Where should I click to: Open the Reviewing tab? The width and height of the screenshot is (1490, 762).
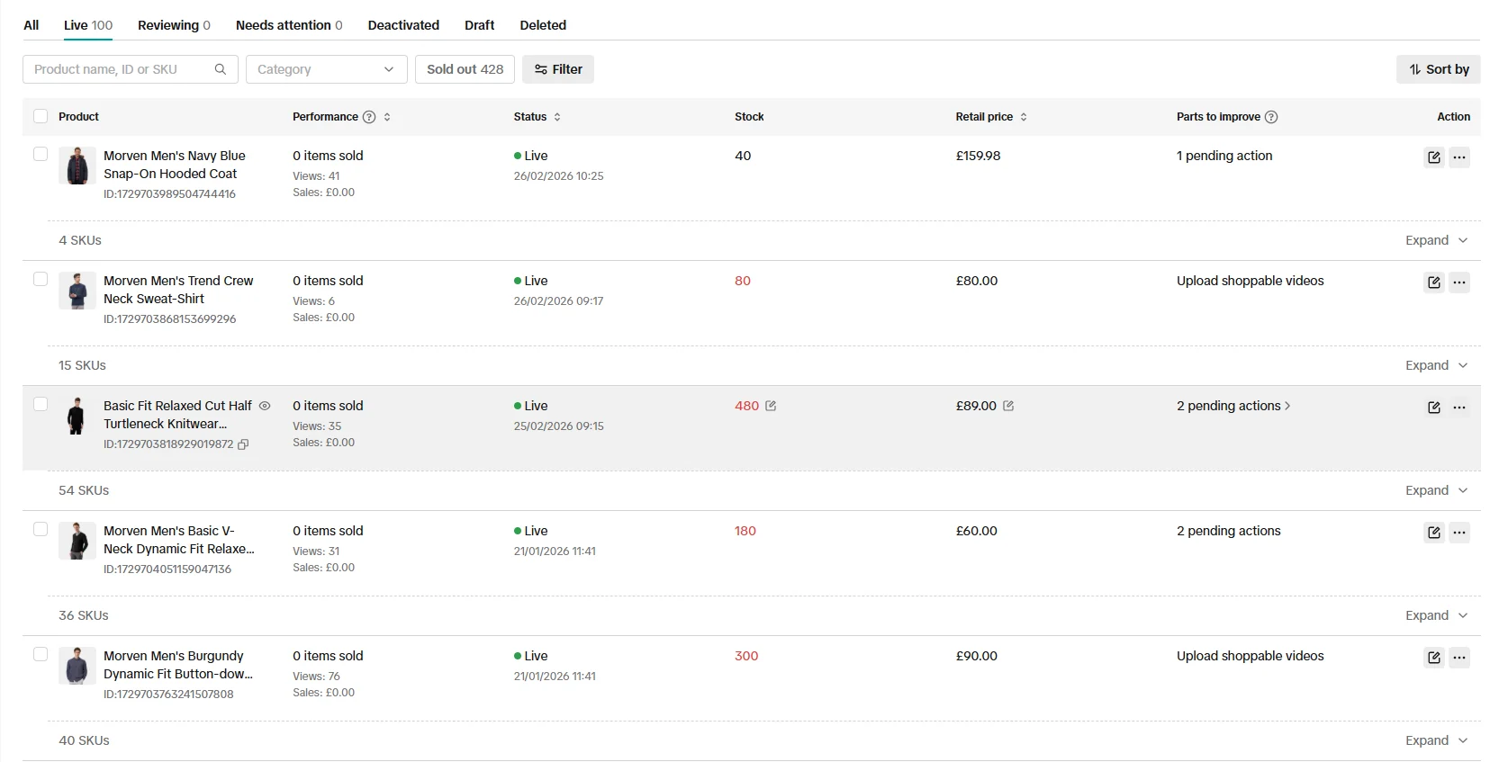(x=174, y=25)
